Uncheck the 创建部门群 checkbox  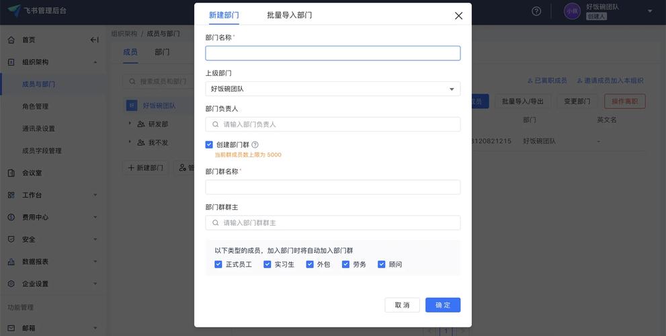[x=209, y=144]
